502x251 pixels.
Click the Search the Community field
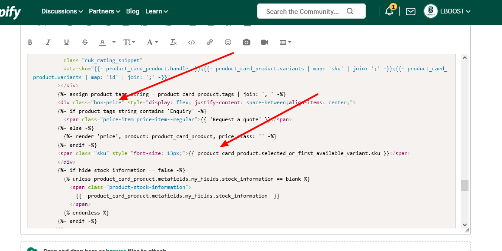click(305, 11)
